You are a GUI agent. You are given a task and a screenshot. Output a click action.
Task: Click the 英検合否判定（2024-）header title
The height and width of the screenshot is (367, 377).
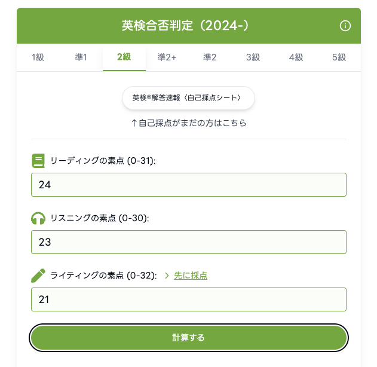click(185, 26)
